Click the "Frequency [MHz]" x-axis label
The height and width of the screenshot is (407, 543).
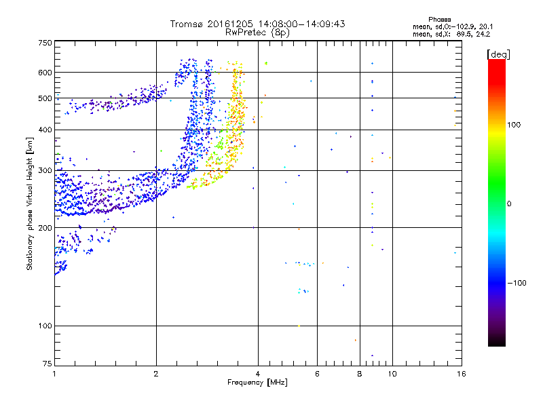[x=257, y=383]
